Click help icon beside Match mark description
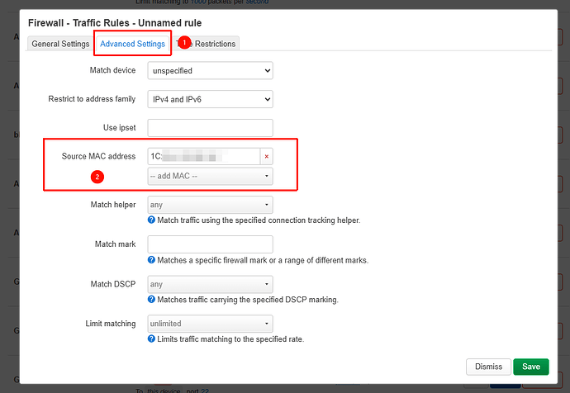This screenshot has height=393, width=570. pyautogui.click(x=151, y=260)
